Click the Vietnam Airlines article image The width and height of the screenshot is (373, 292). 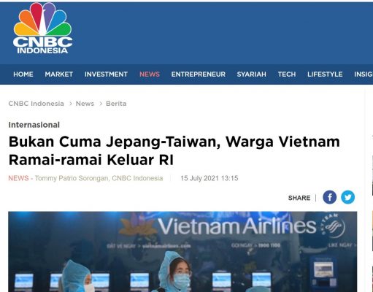click(x=182, y=252)
